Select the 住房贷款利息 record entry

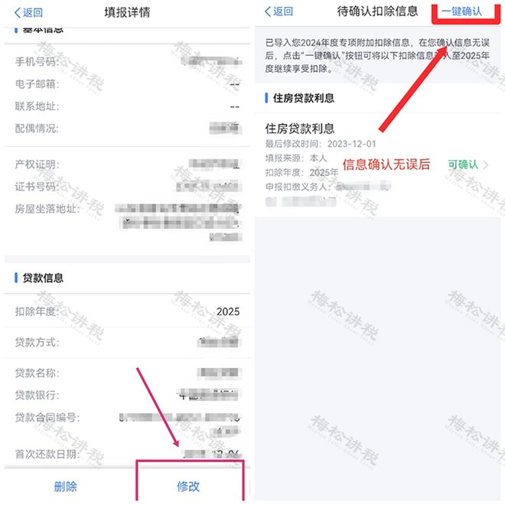click(377, 165)
